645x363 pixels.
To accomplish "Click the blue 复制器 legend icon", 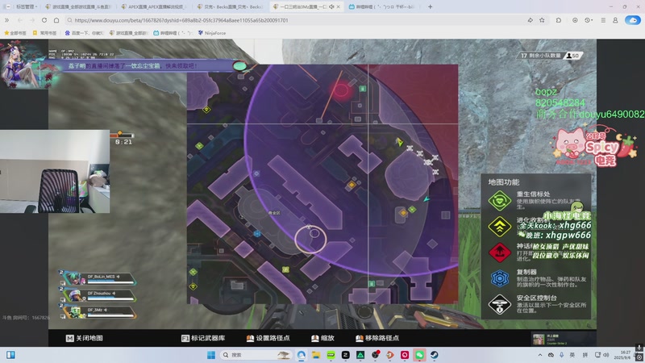I will (500, 278).
